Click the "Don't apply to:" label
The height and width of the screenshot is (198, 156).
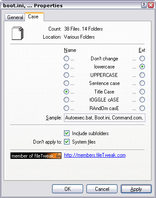coord(47,142)
